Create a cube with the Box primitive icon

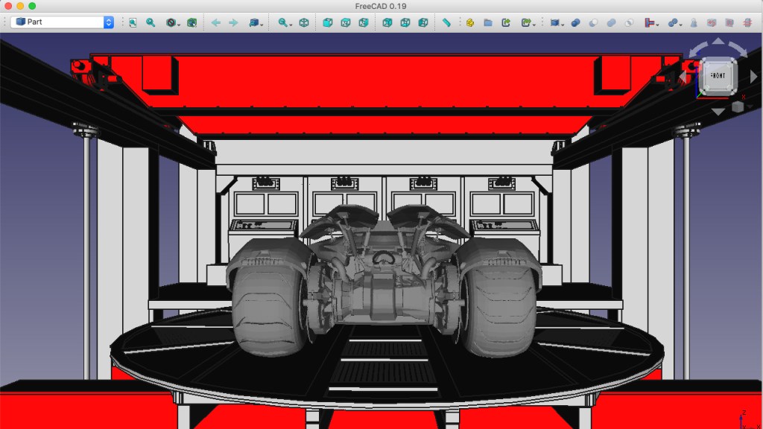[554, 22]
